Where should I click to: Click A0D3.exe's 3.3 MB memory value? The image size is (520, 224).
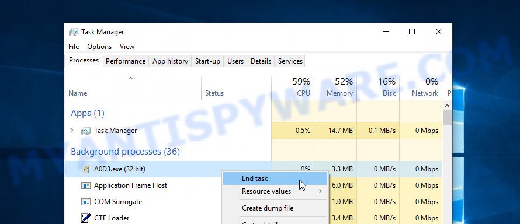[342, 169]
